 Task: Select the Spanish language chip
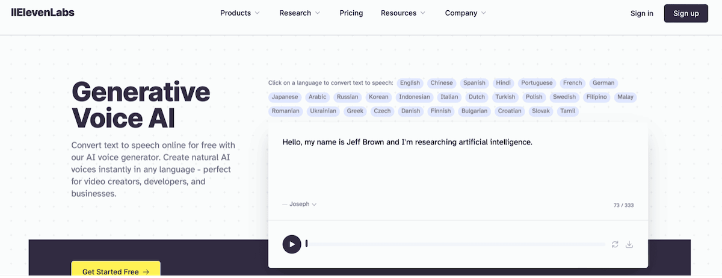point(474,83)
